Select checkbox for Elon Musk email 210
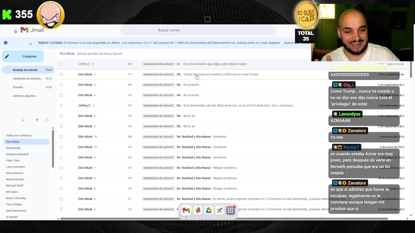This screenshot has height=233, width=415. 61,95
